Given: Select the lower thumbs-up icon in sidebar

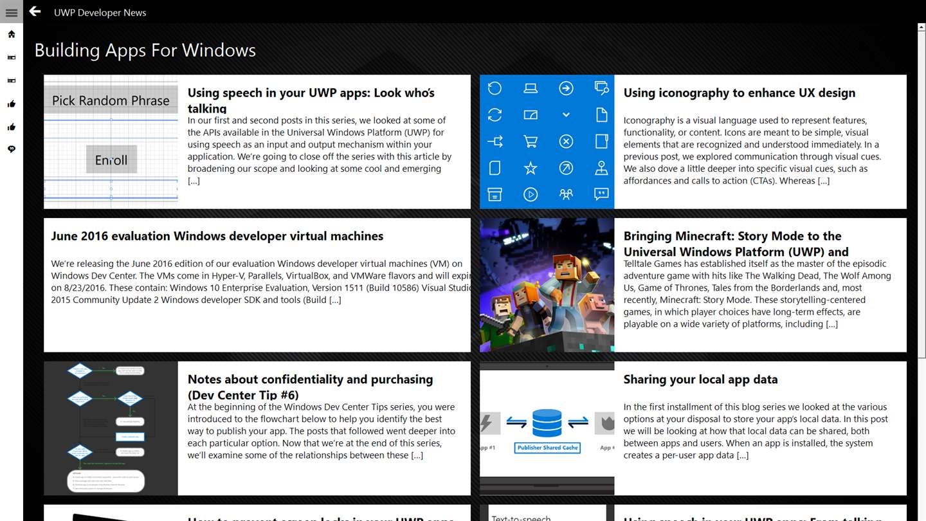Looking at the screenshot, I should (11, 127).
